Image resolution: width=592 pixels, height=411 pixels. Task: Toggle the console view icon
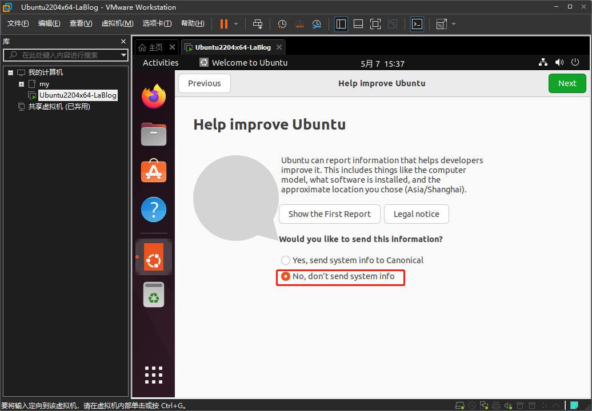417,24
